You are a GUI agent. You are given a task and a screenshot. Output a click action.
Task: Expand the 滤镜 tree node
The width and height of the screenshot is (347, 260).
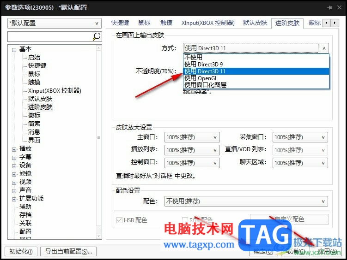[14, 174]
